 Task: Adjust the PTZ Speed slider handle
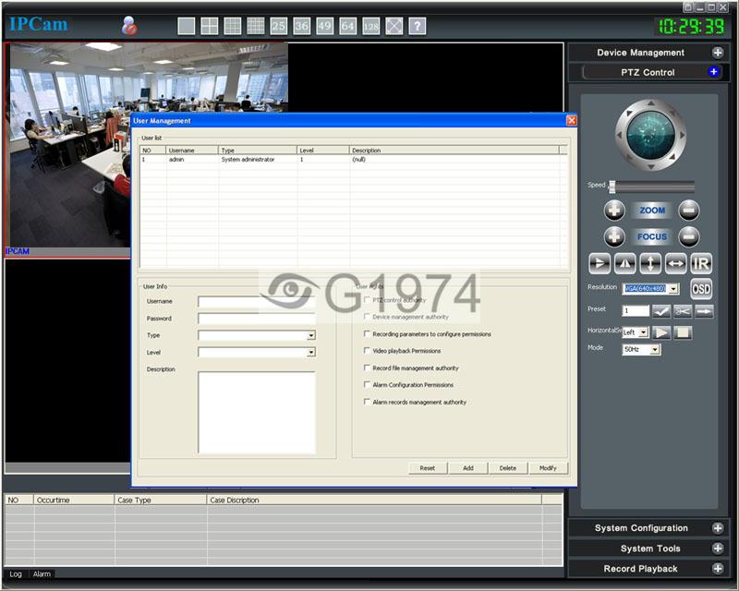point(612,187)
